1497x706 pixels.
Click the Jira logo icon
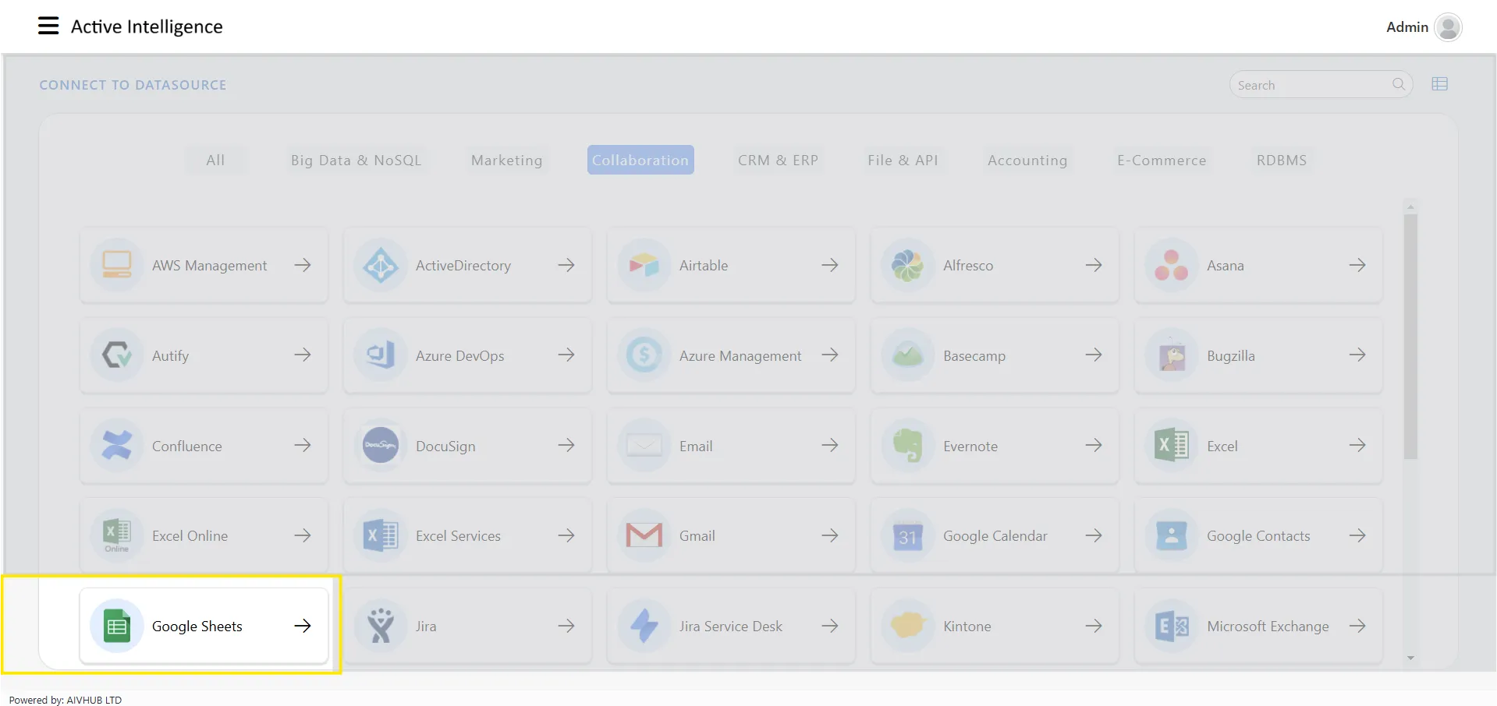pyautogui.click(x=381, y=626)
